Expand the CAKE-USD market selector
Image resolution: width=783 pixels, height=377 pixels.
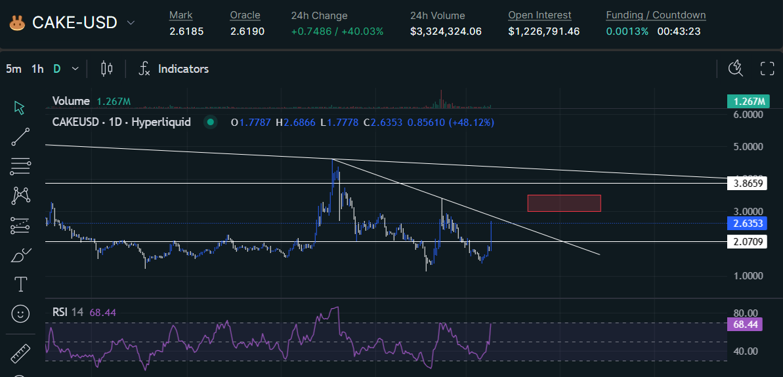click(131, 22)
